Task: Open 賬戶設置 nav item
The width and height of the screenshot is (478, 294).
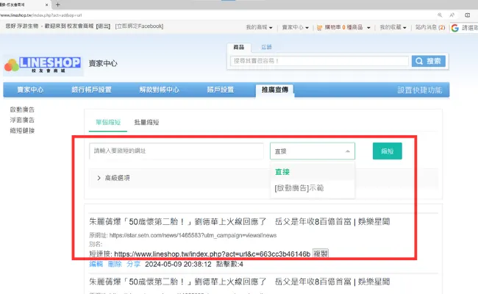Action: click(x=221, y=90)
